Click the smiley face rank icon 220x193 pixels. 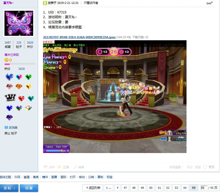[6, 60]
